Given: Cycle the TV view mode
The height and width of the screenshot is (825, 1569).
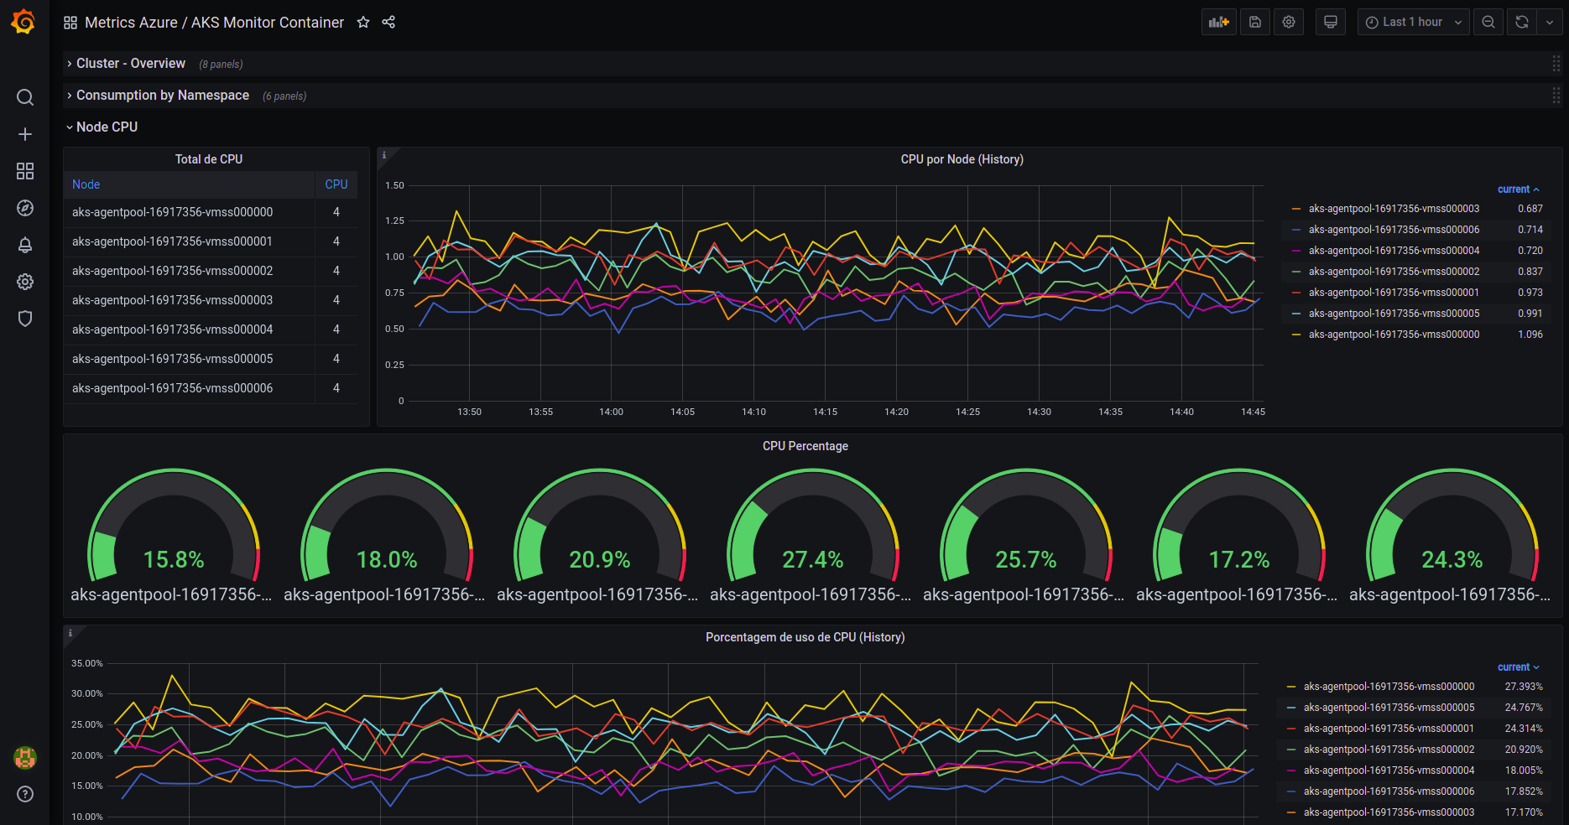Looking at the screenshot, I should (x=1331, y=23).
